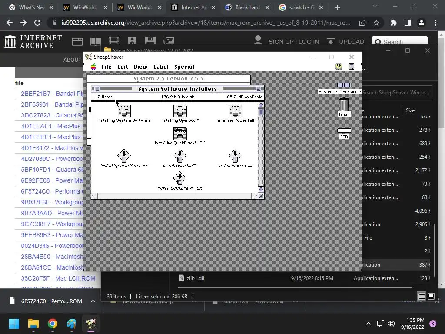
Task: Open the Edit menu in Mac OS
Action: coord(123,67)
